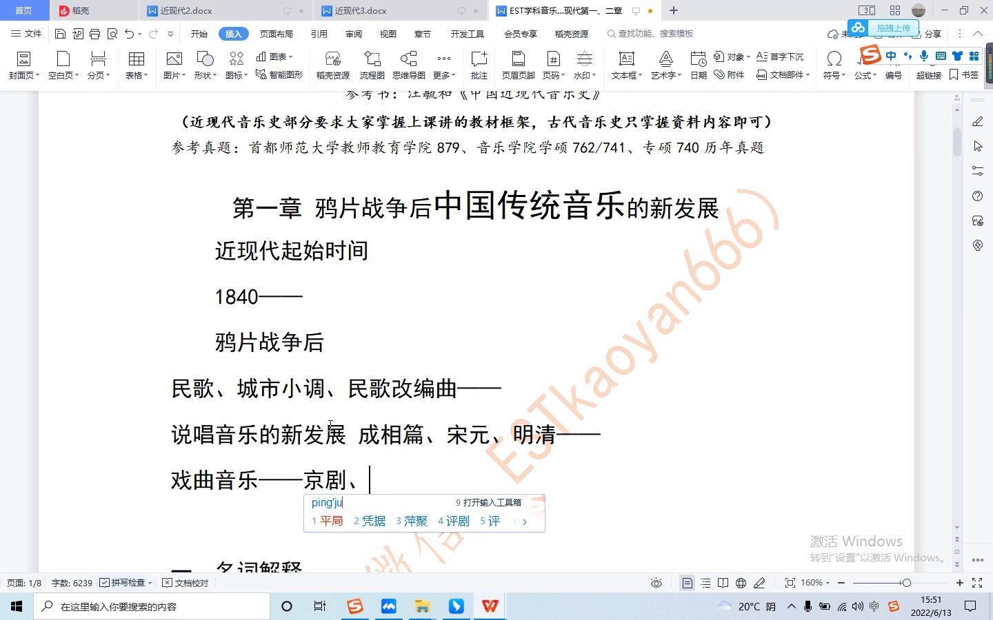Viewport: 993px width, 620px height.
Task: Select candidate 4 评剧 in IME popup
Action: 454,521
